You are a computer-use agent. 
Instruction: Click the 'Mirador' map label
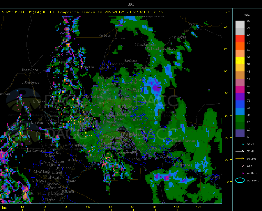pyautogui.click(x=134, y=159)
